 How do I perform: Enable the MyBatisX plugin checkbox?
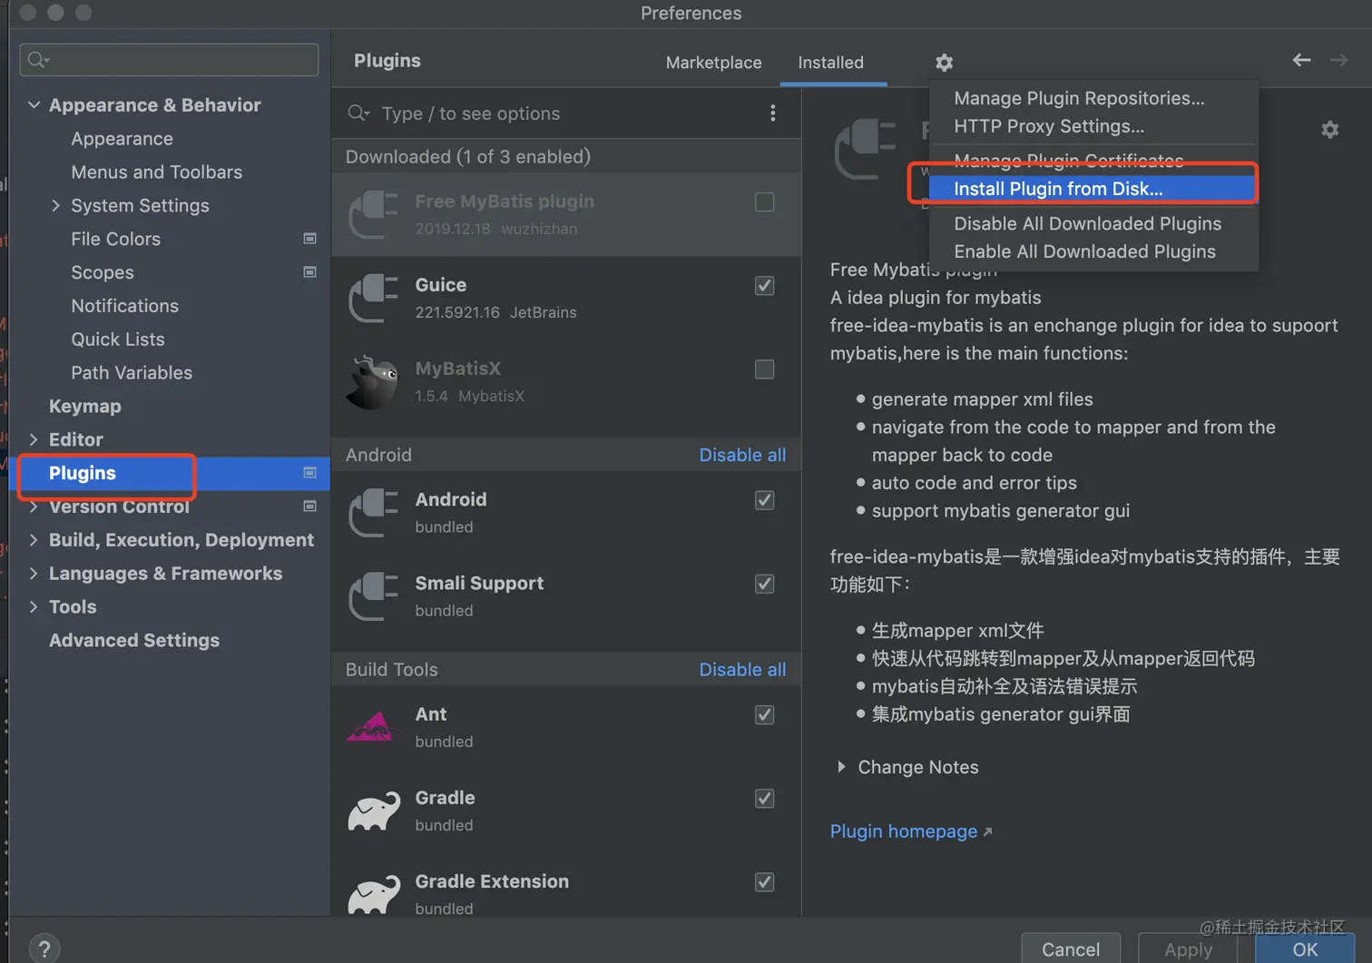tap(765, 368)
